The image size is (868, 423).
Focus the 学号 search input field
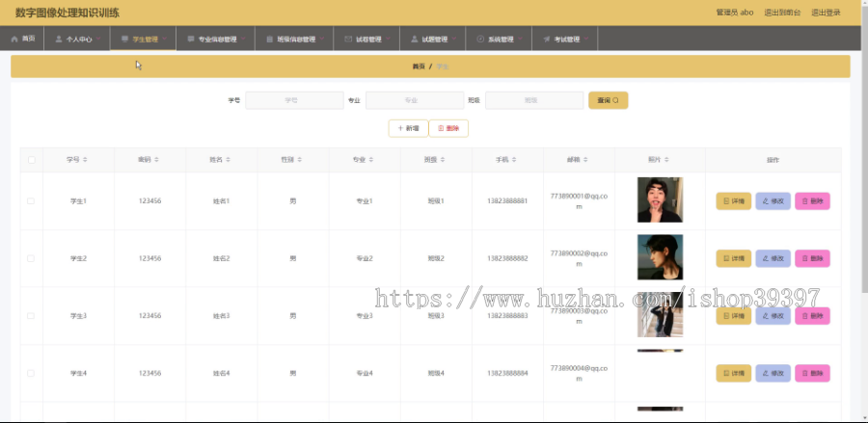(x=294, y=100)
